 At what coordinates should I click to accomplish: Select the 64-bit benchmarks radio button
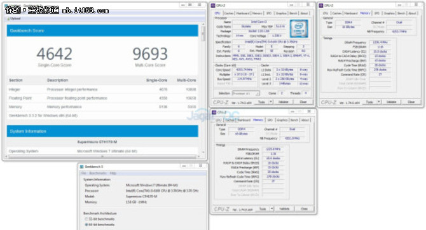(86, 224)
